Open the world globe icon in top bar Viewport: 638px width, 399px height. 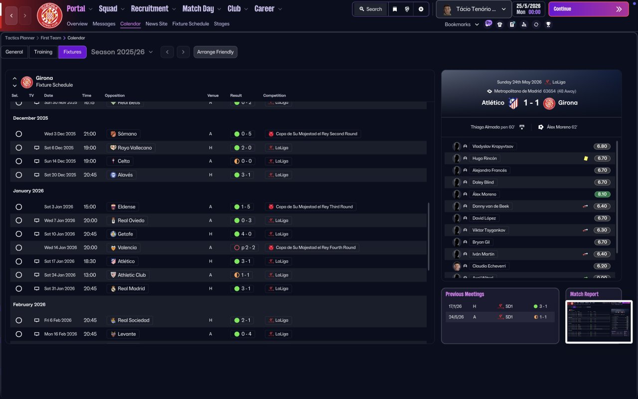tap(407, 9)
